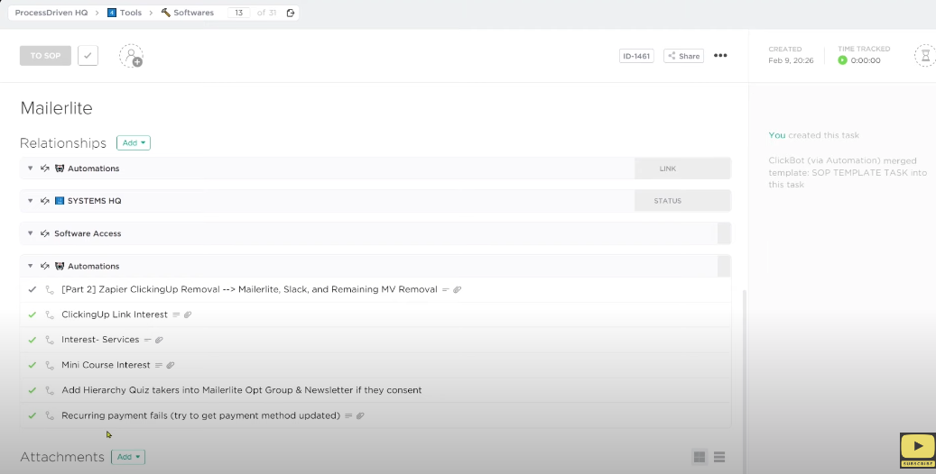Screen dimensions: 936x474
Task: Click attachment icon on ClickingUp Link Interest row
Action: (188, 314)
